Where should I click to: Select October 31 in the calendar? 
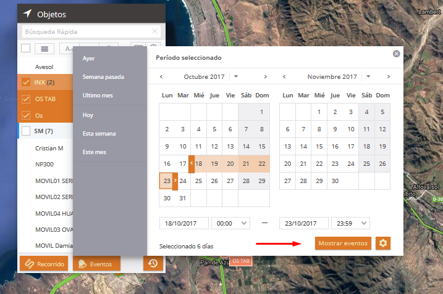[183, 198]
